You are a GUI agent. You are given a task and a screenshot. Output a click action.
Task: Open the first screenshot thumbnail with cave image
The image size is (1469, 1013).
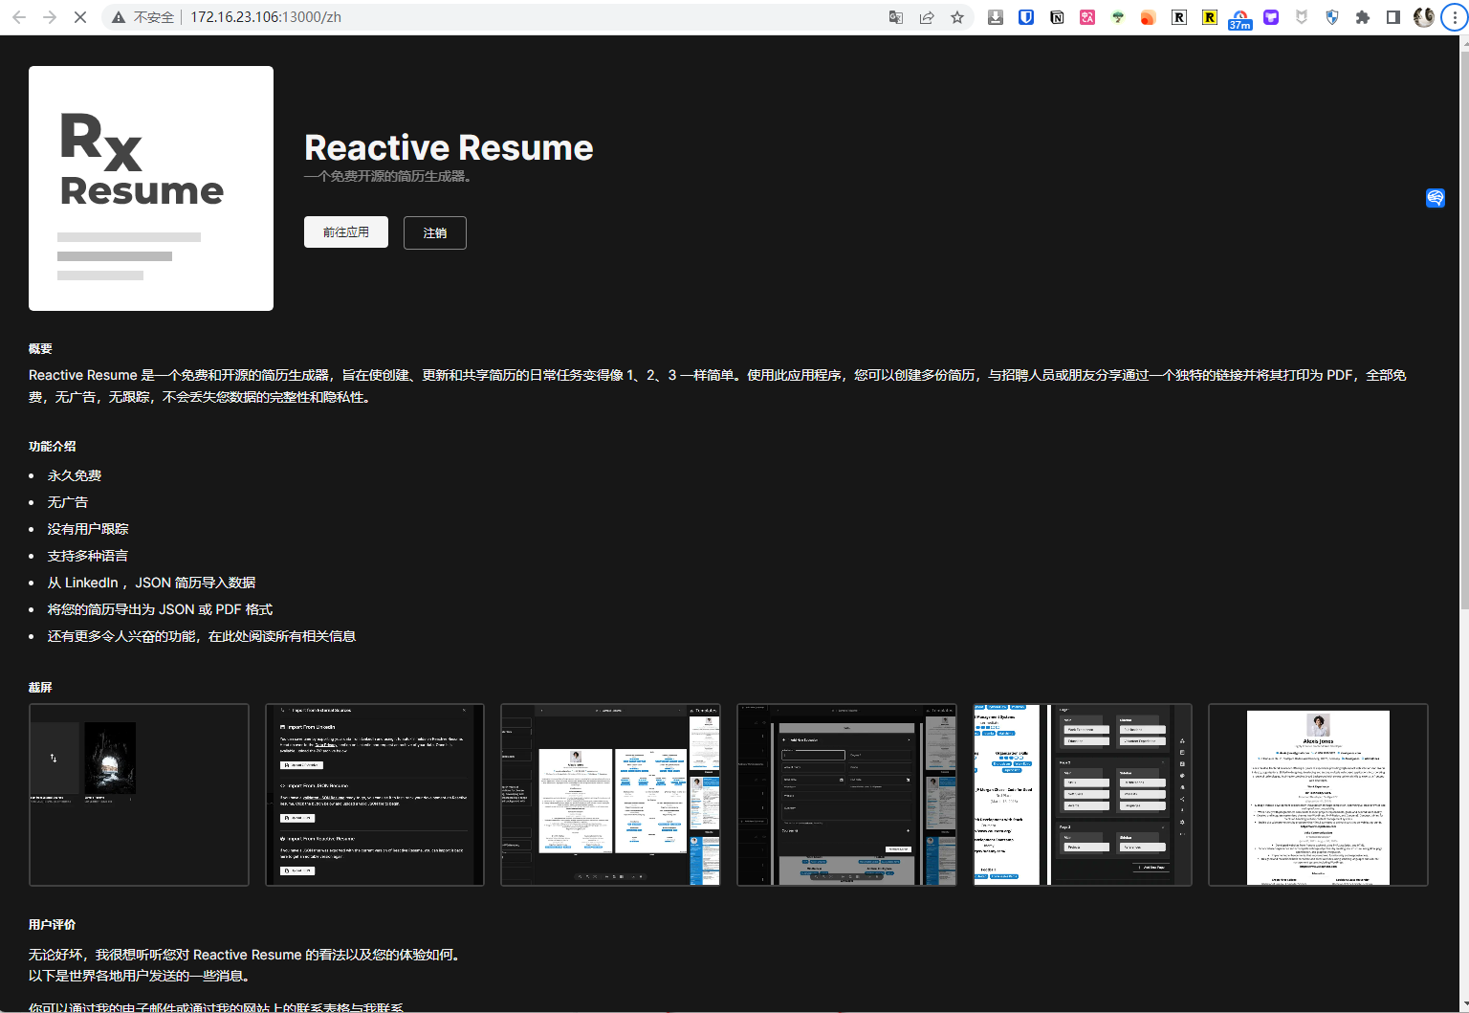(139, 795)
